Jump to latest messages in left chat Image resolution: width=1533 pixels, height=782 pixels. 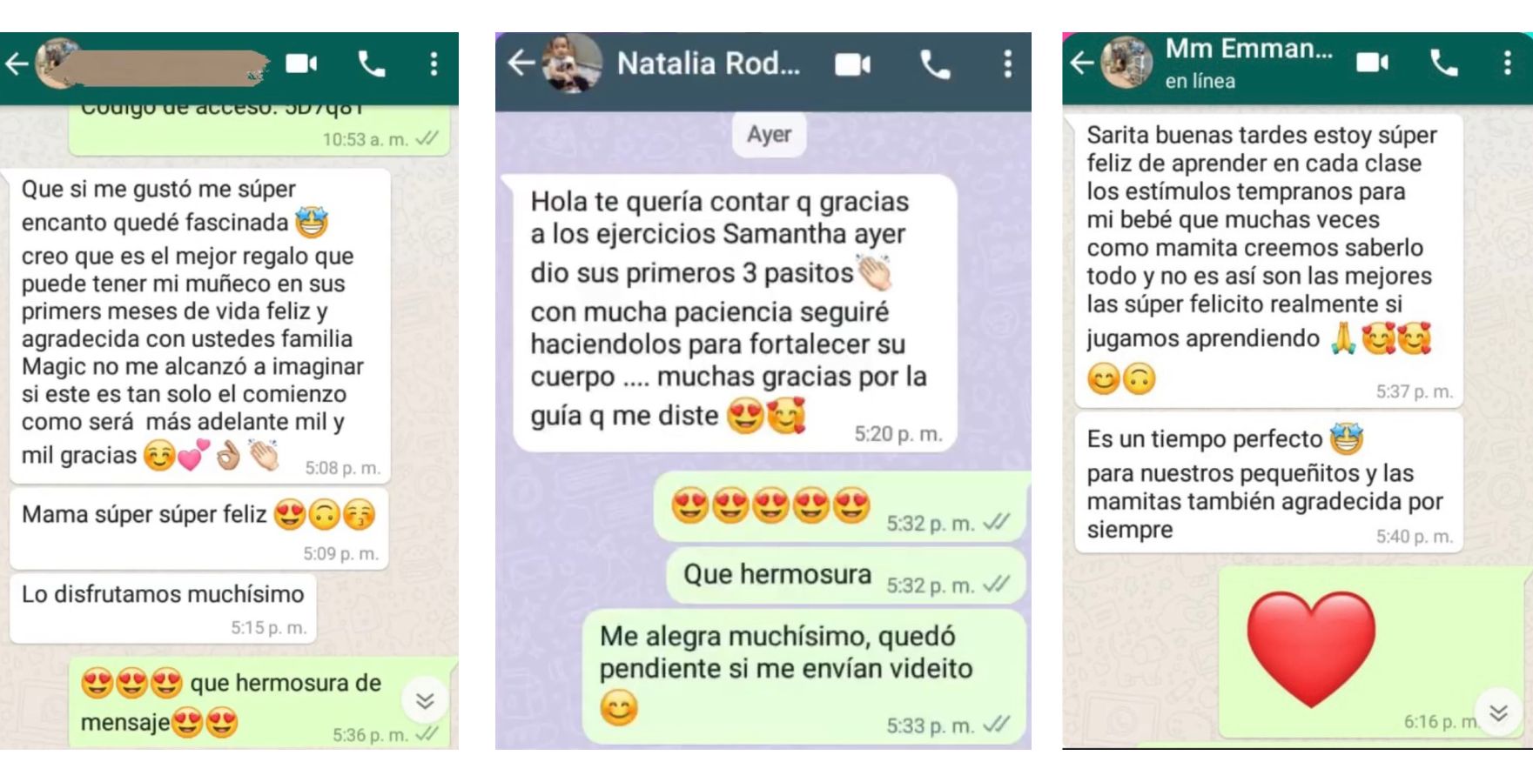pos(425,700)
